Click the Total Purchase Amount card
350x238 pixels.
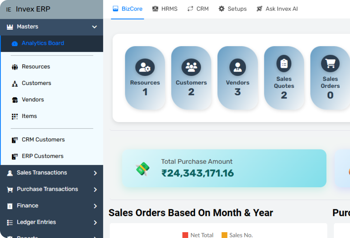point(224,168)
